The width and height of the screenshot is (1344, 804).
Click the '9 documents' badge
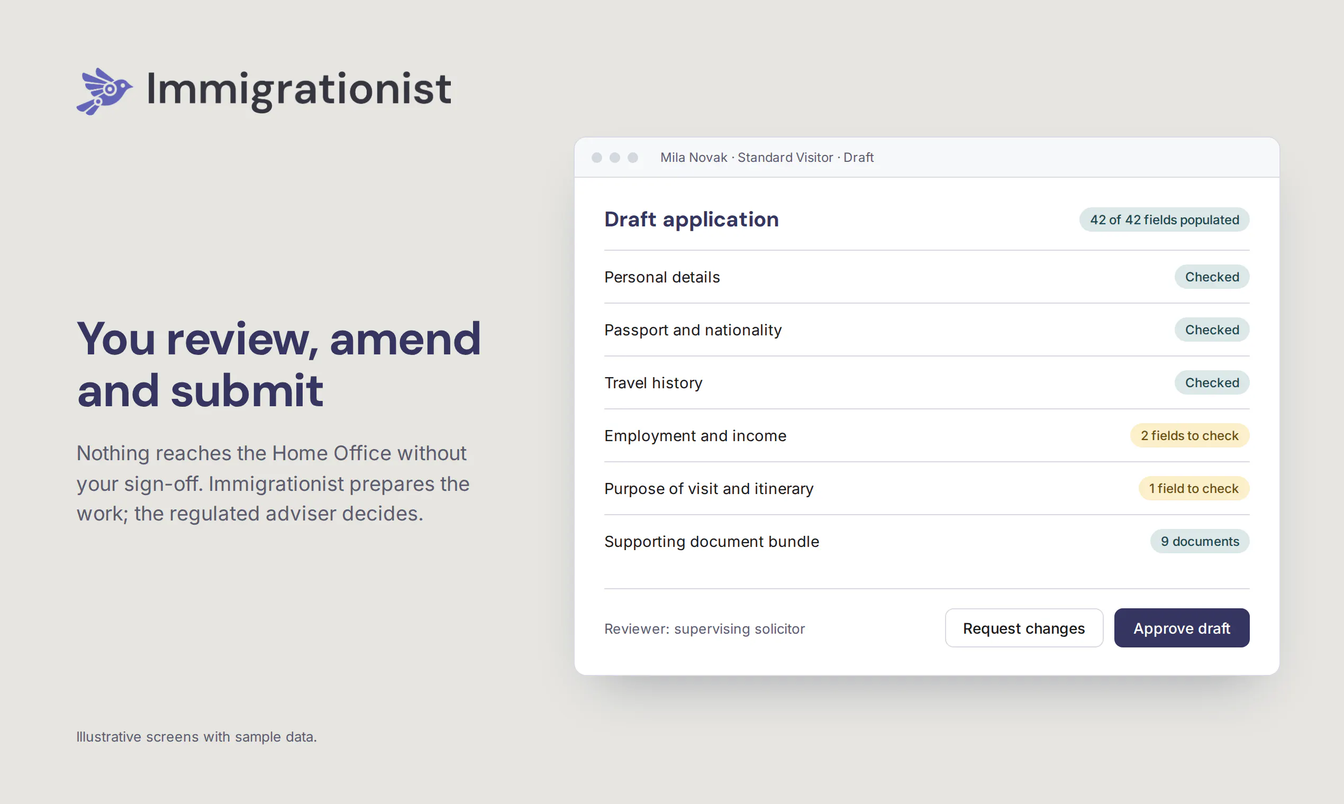1200,541
